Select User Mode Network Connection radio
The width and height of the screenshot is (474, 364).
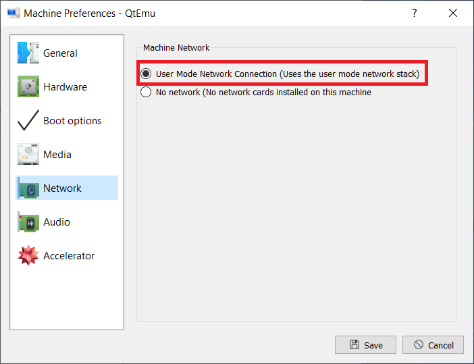[146, 74]
